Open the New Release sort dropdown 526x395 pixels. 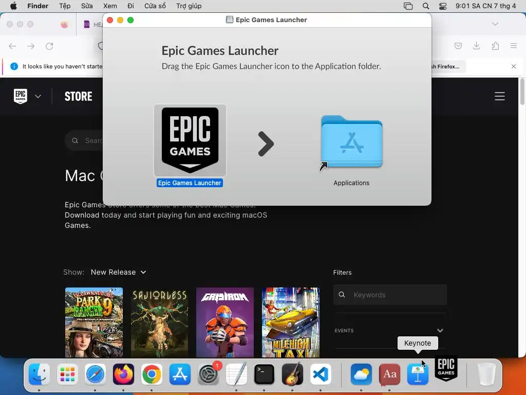click(x=119, y=272)
